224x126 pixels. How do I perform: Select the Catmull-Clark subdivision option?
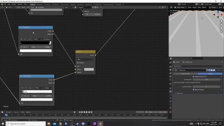(186, 74)
